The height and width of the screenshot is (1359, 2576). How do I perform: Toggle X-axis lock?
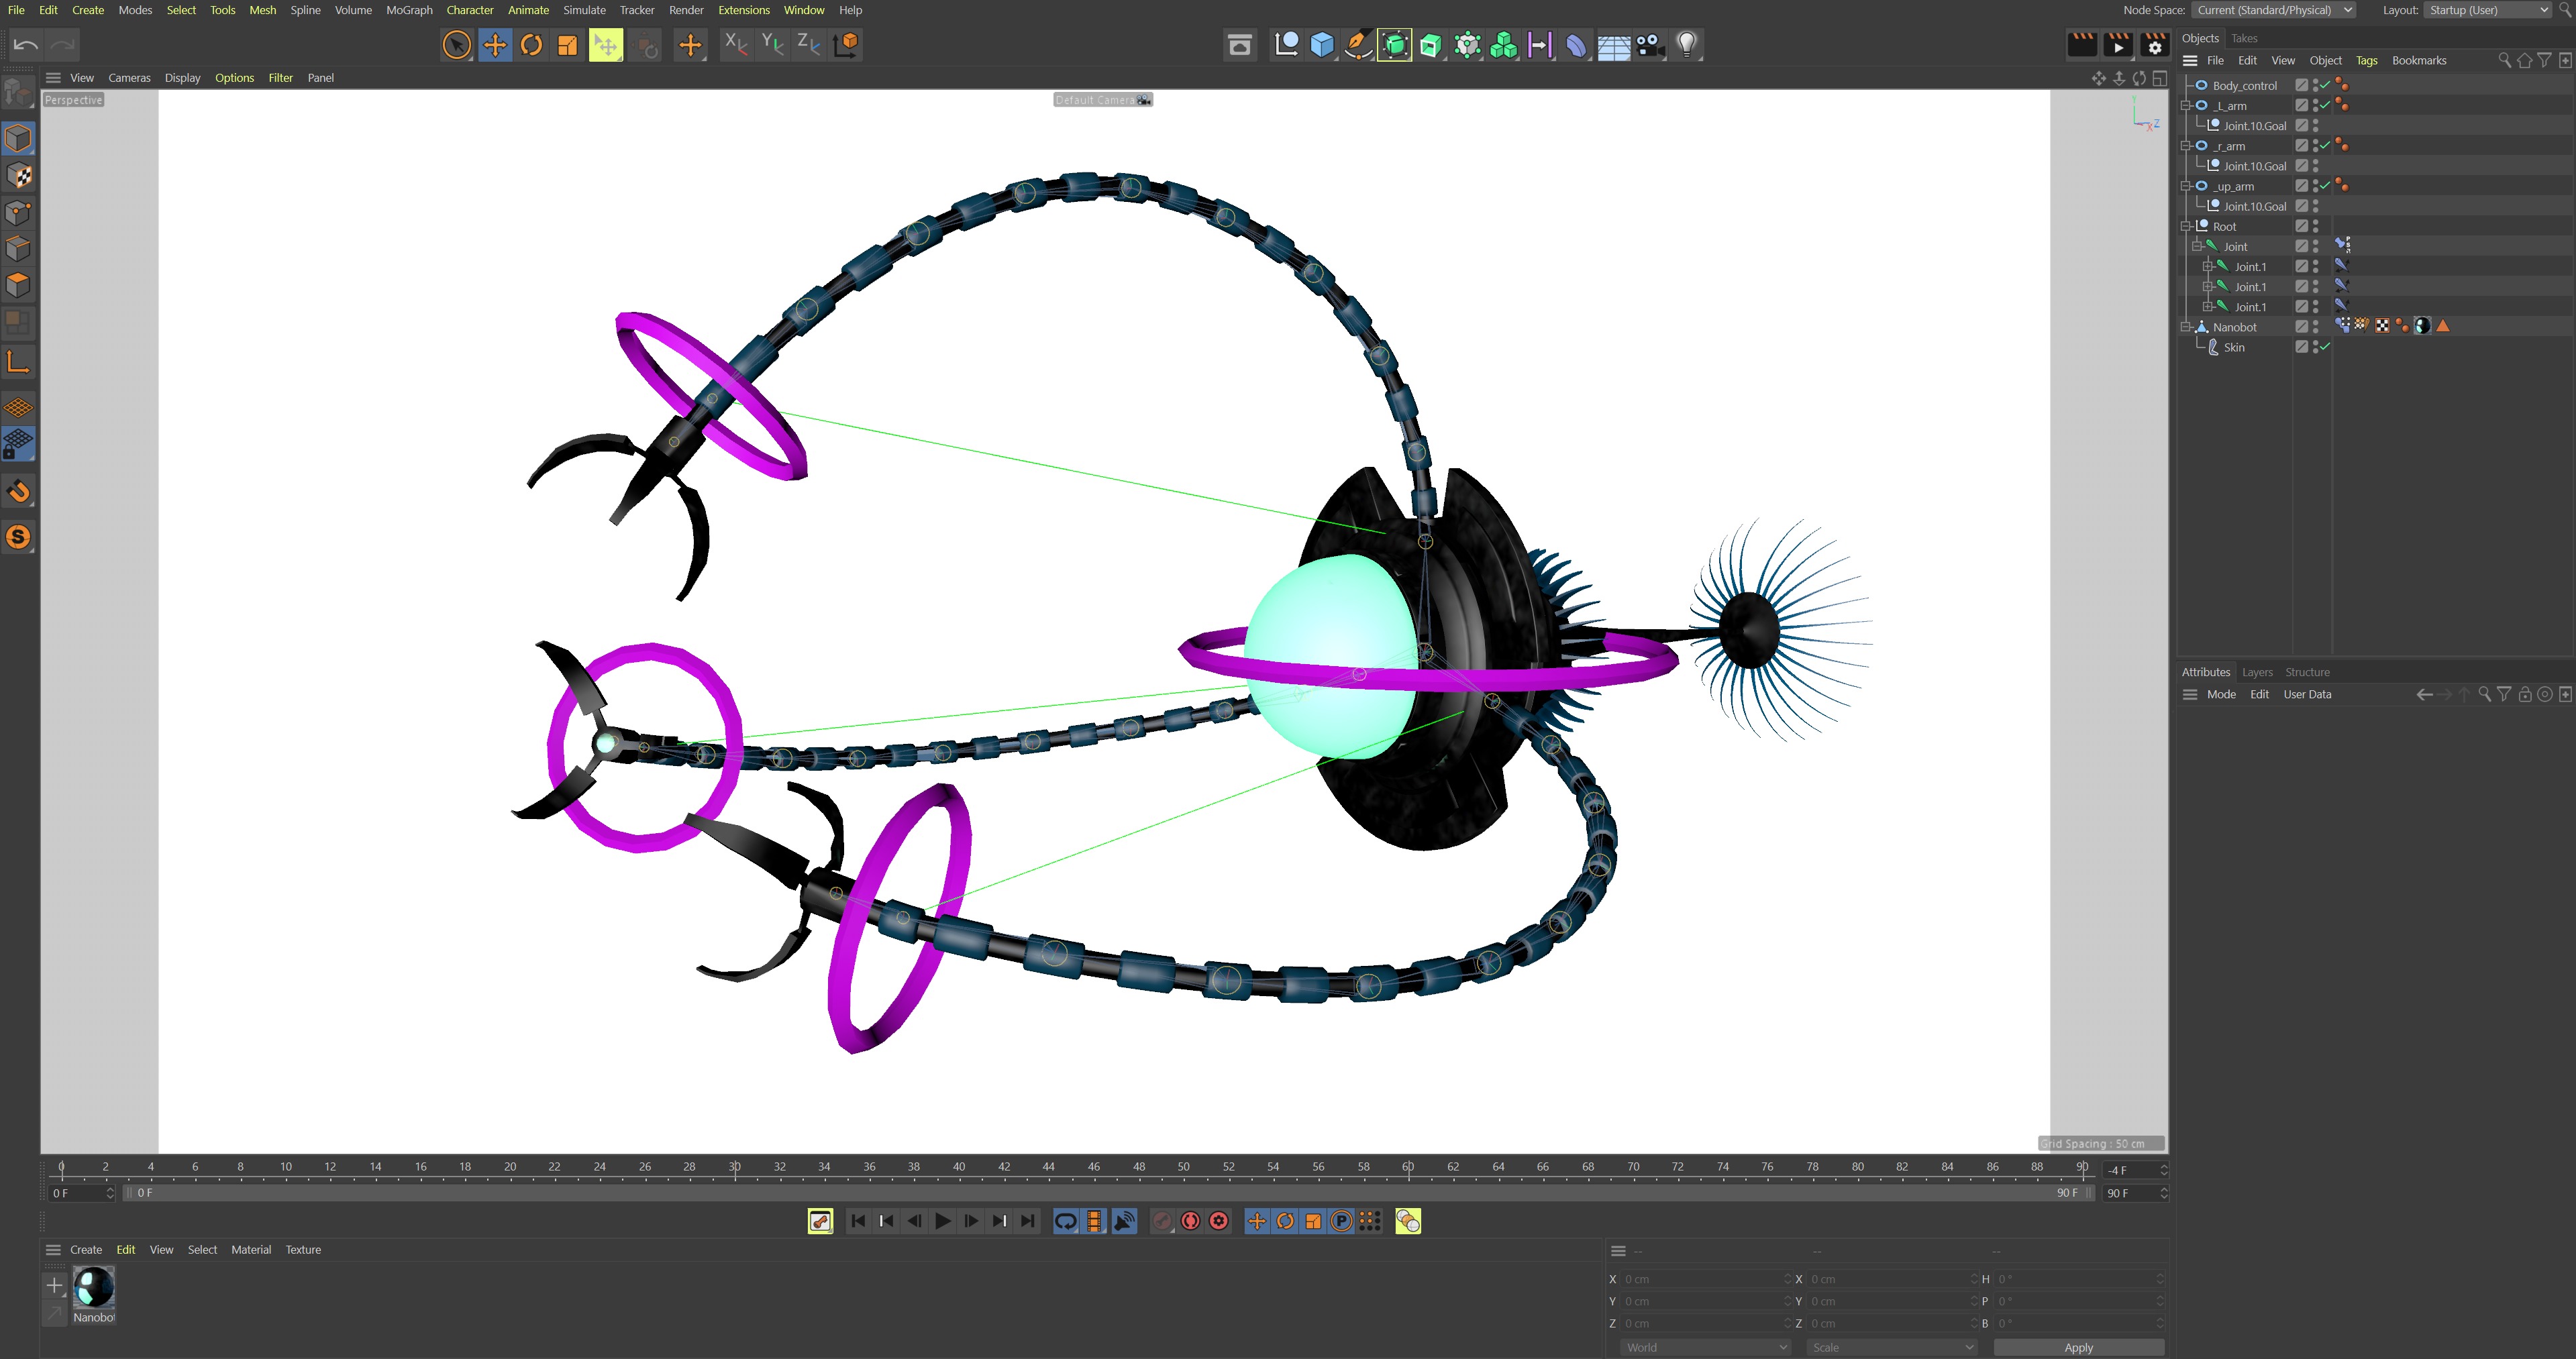click(x=736, y=44)
